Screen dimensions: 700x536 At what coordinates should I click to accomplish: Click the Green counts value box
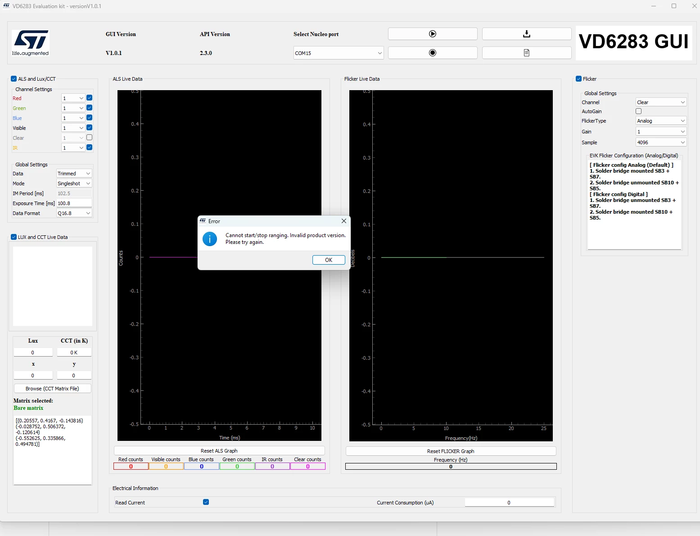pyautogui.click(x=237, y=467)
